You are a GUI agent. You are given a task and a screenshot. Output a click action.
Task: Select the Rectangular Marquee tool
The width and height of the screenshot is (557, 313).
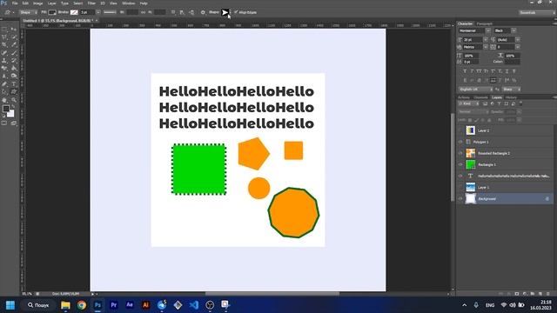(4, 29)
